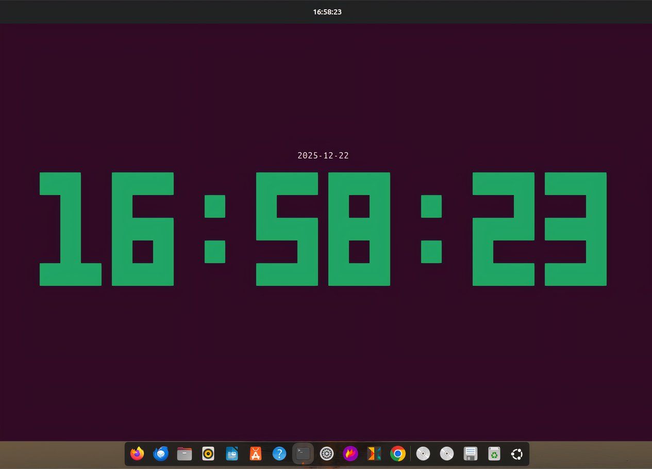Open the top bar clock menu

pos(327,12)
